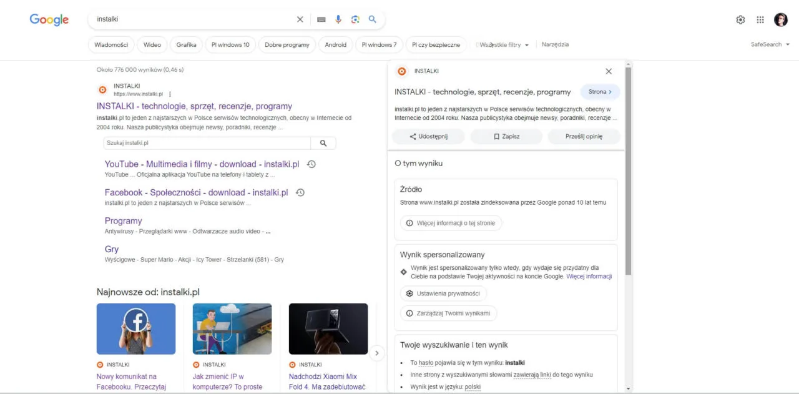Click history icon next to YouTube result
Image resolution: width=799 pixels, height=394 pixels.
click(x=311, y=164)
